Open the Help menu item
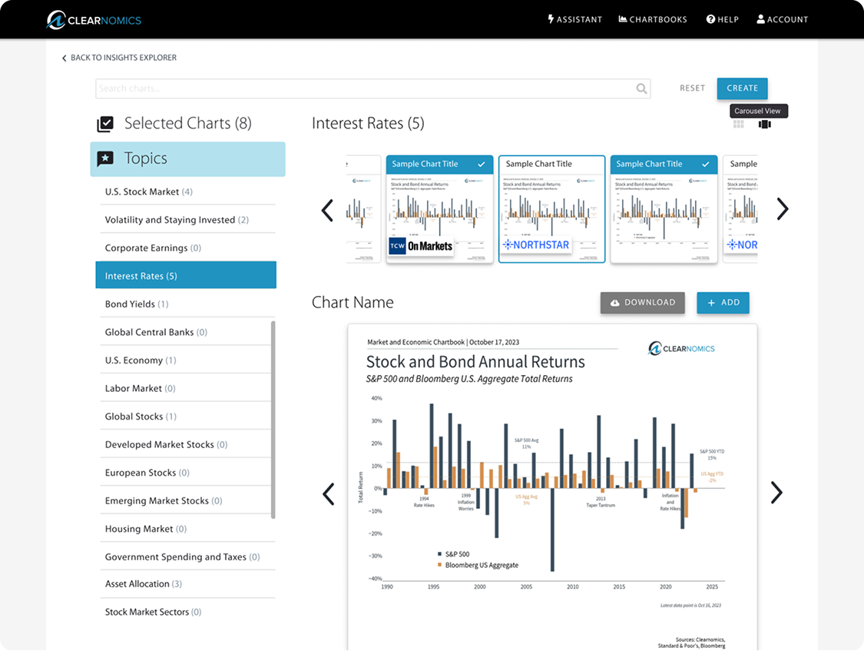864x651 pixels. tap(723, 19)
